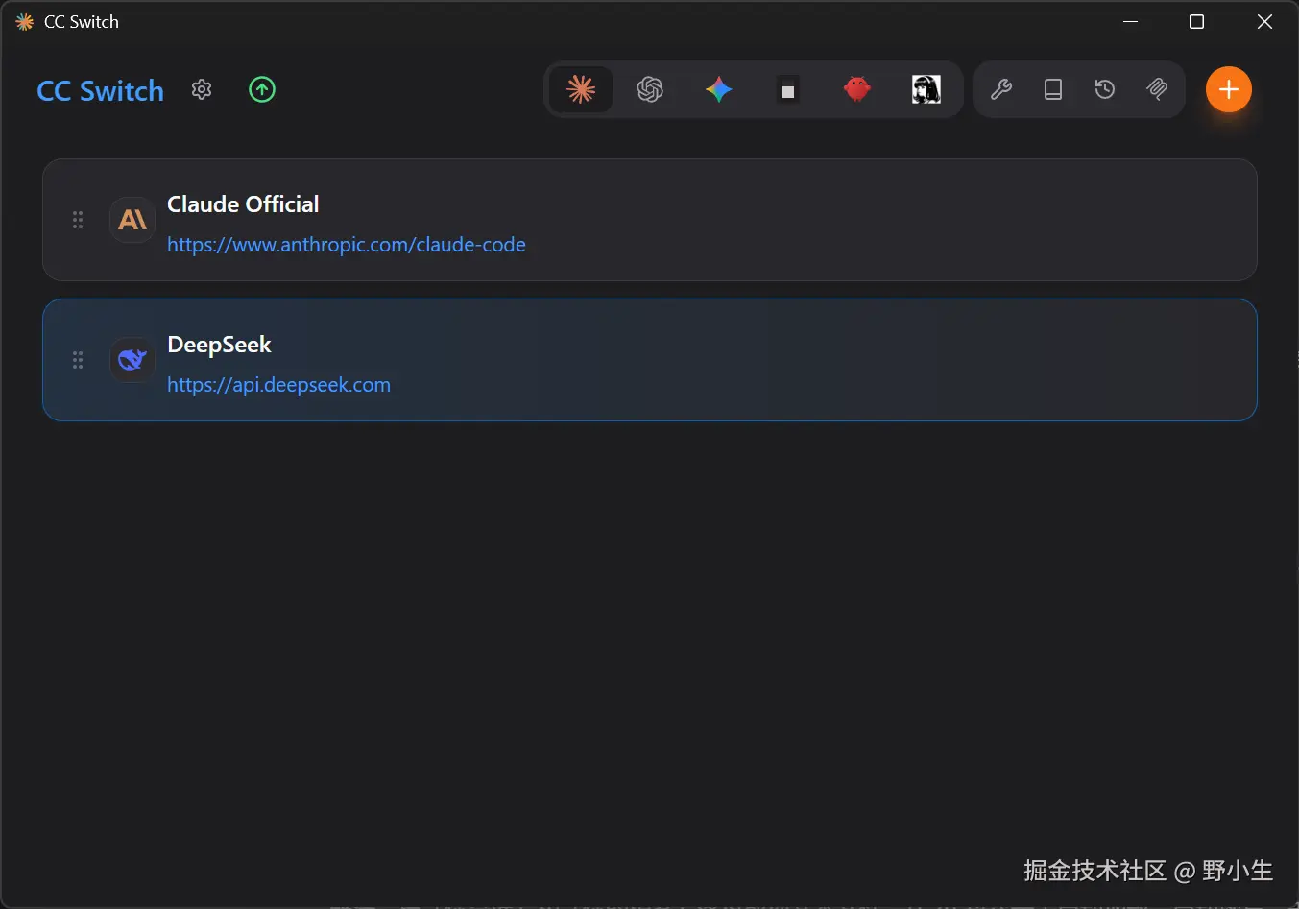1299x909 pixels.
Task: Click the DeepSeek whale logo
Action: click(x=132, y=360)
